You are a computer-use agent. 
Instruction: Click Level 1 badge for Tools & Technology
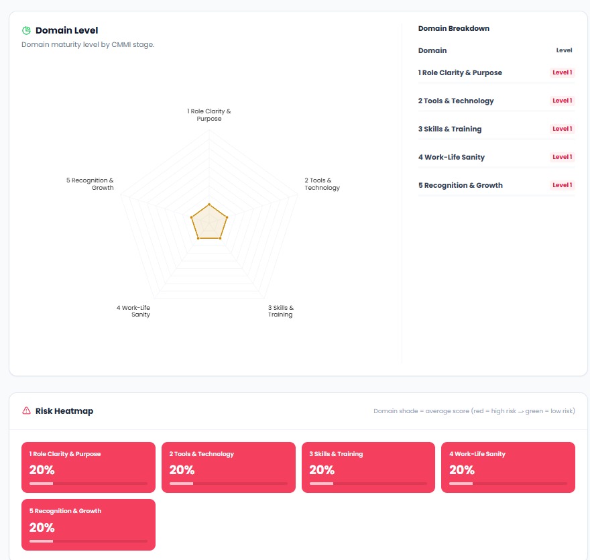[x=562, y=101]
